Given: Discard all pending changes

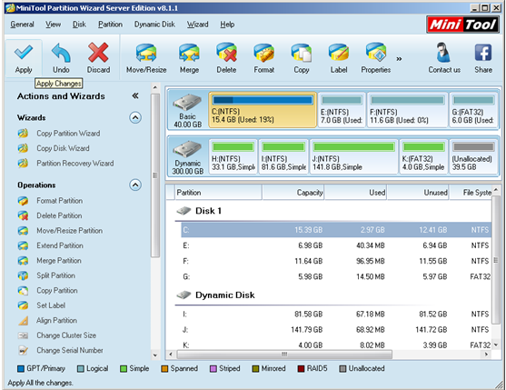Looking at the screenshot, I should pos(98,58).
